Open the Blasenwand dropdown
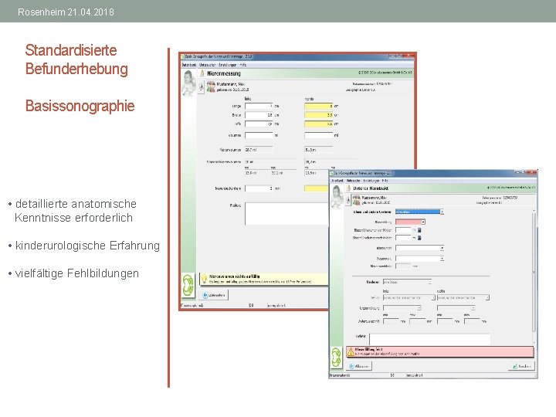556x417 pixels. (x=419, y=248)
